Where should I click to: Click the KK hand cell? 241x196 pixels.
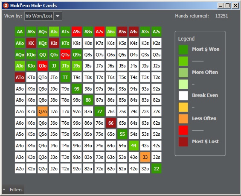pyautogui.click(x=31, y=43)
